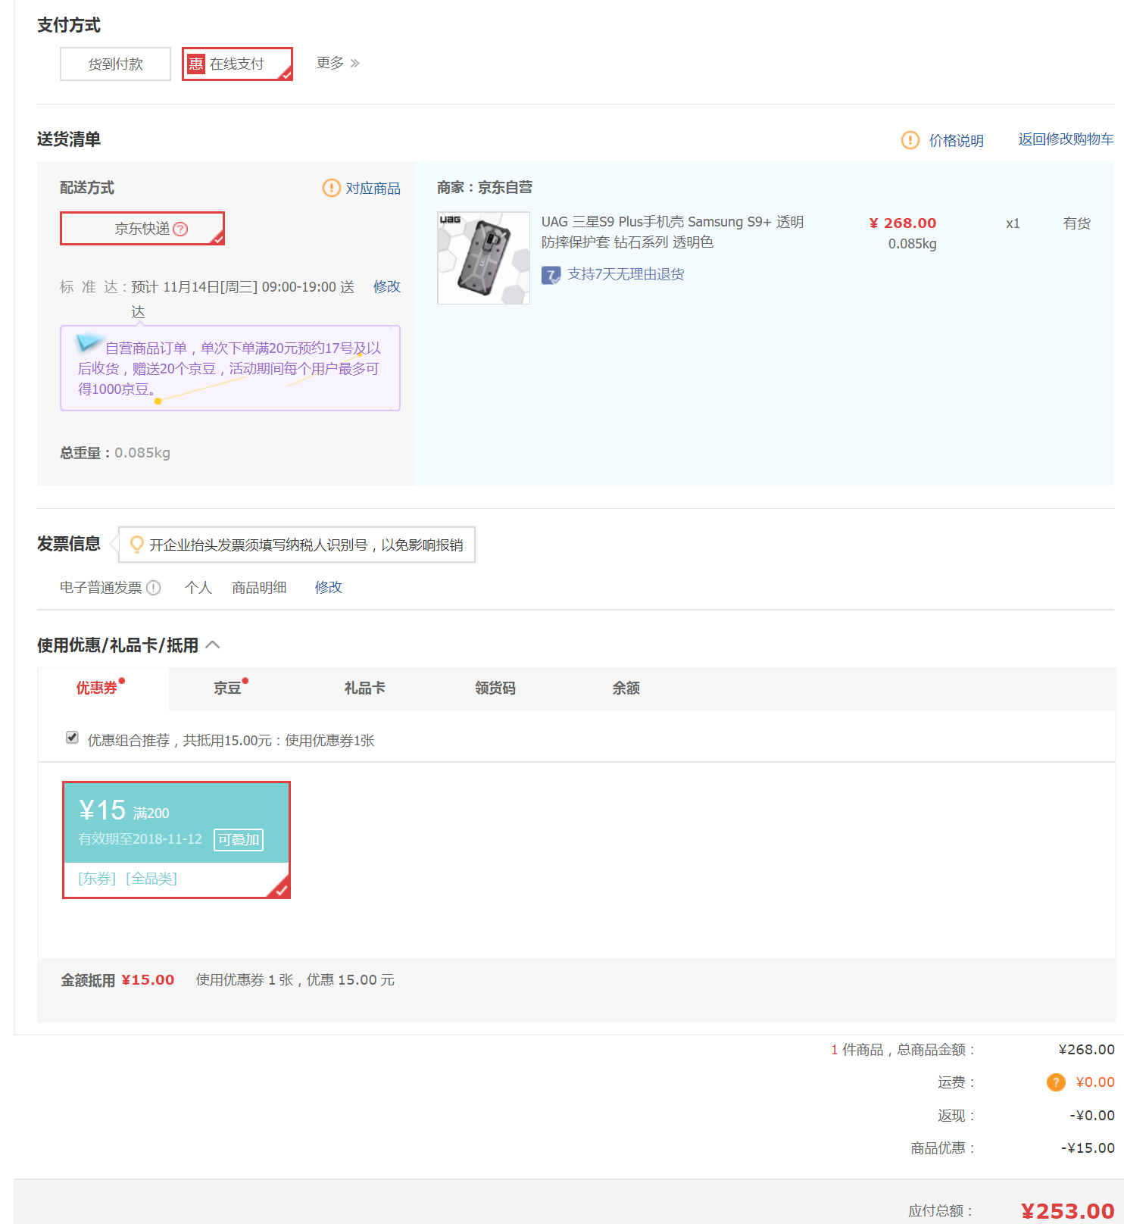The image size is (1124, 1224).
Task: Click 修改 for delivery time
Action: pyautogui.click(x=387, y=286)
